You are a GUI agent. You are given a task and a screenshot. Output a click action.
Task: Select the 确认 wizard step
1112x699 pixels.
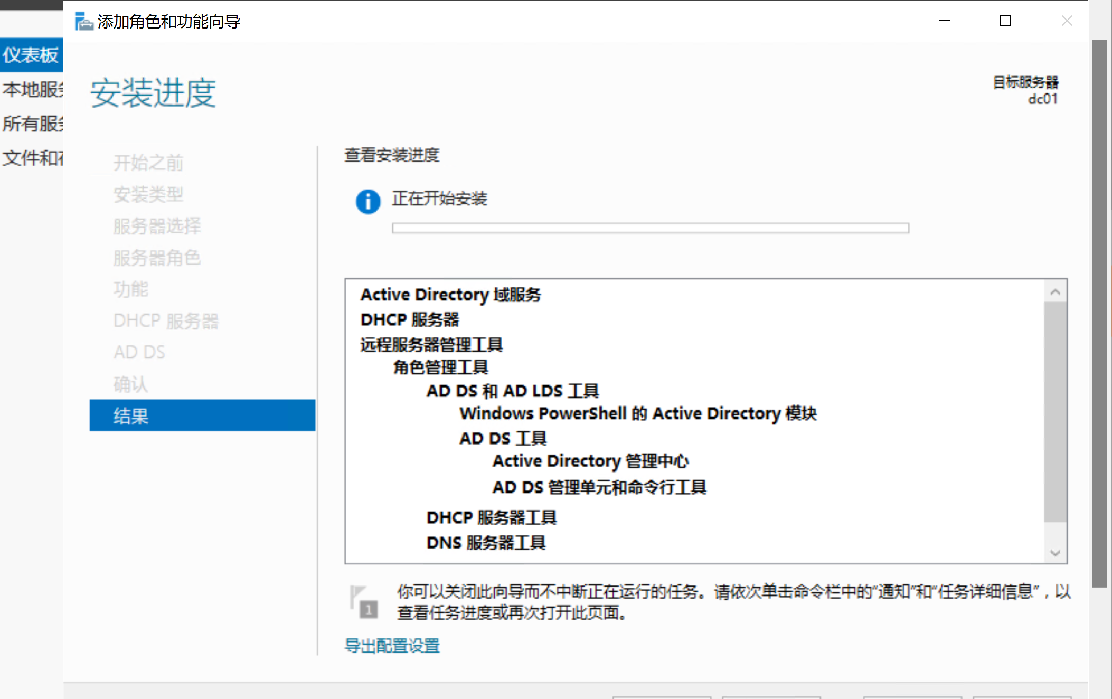pos(131,384)
